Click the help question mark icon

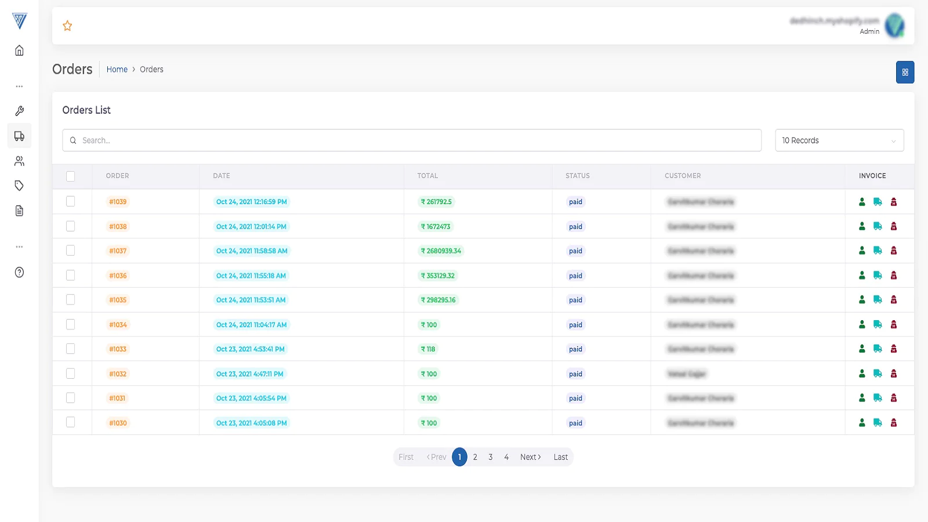click(19, 273)
